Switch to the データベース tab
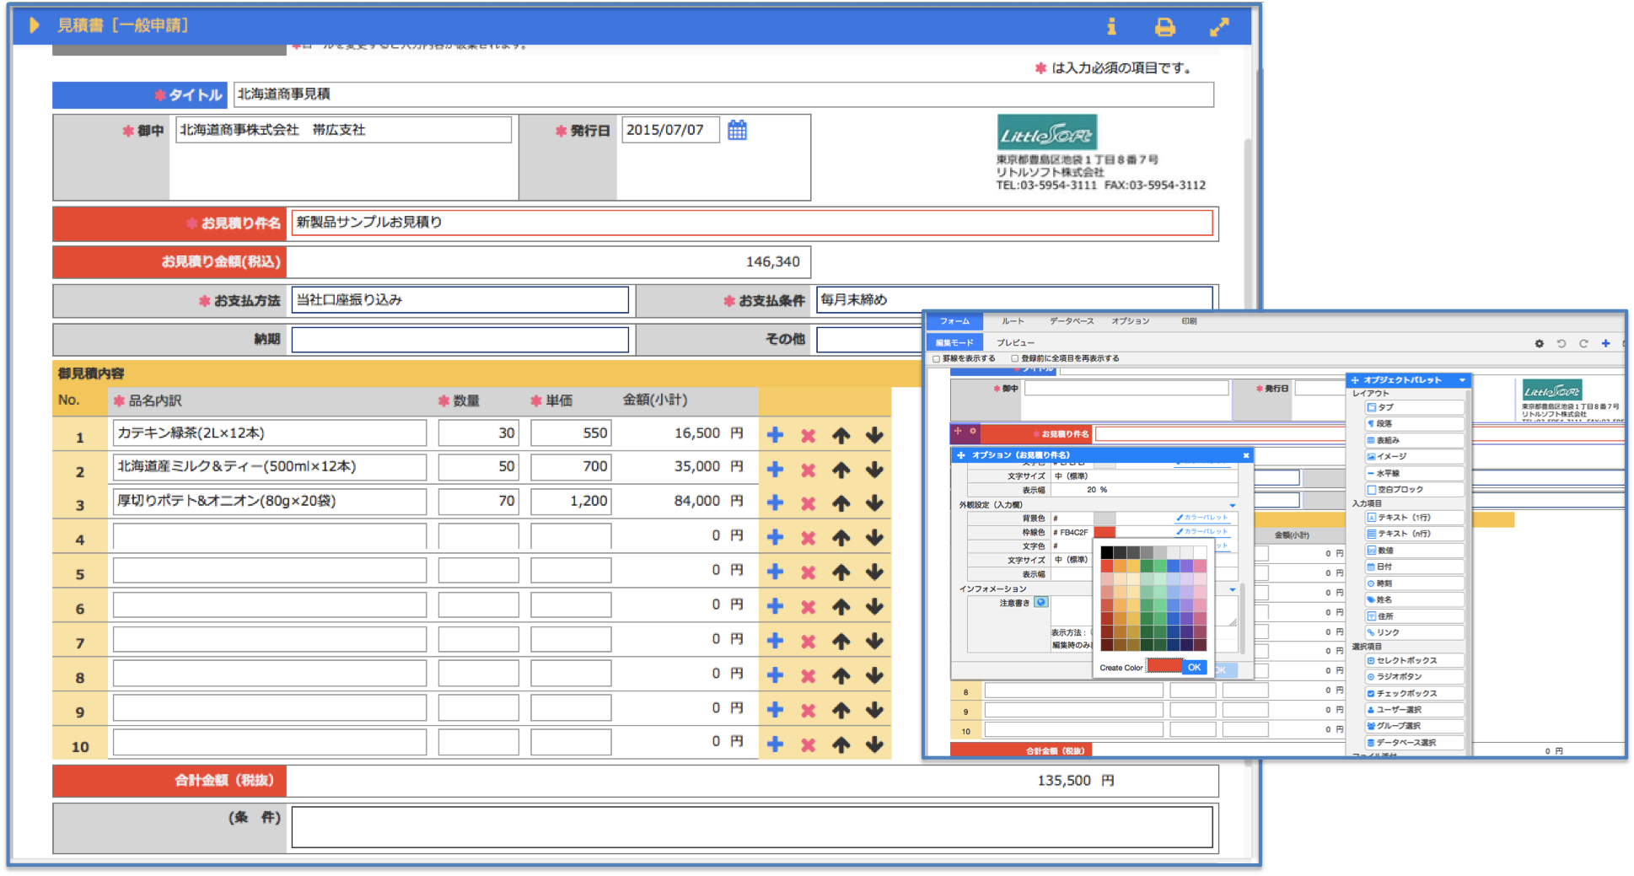1634x876 pixels. pyautogui.click(x=1072, y=321)
